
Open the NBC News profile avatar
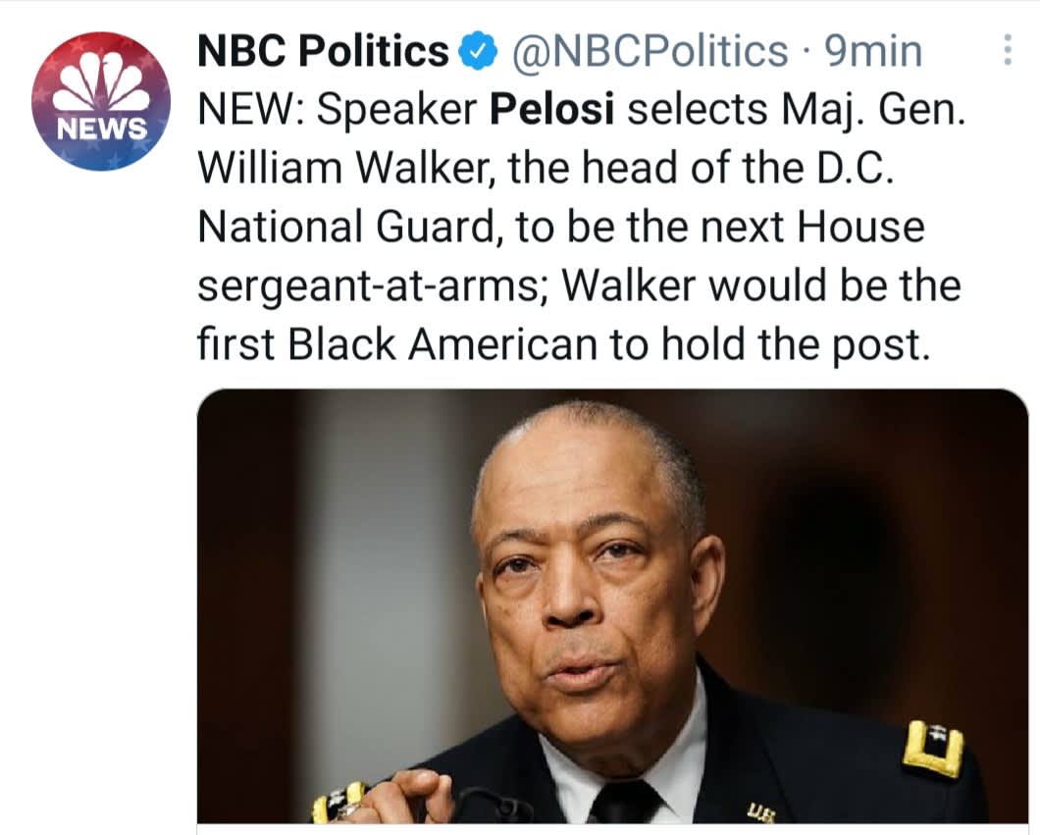101,101
